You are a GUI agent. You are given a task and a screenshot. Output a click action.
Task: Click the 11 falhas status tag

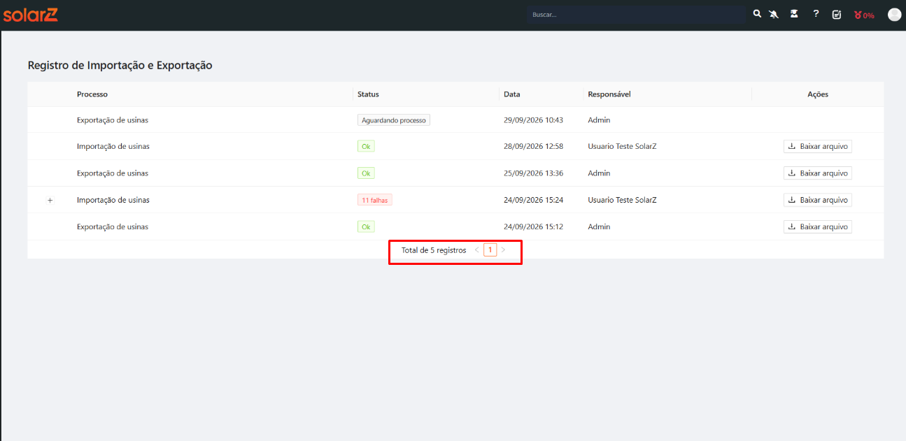pyautogui.click(x=375, y=200)
